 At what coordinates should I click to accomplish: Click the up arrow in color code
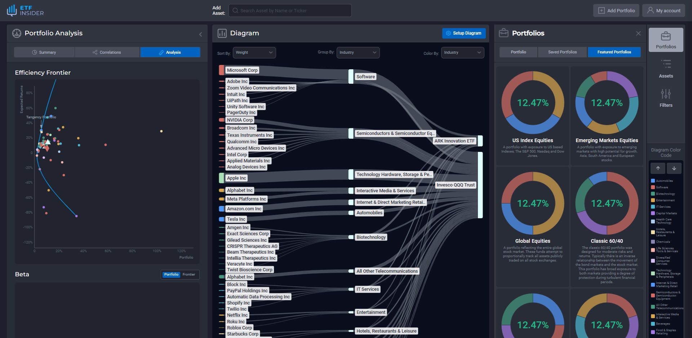point(658,168)
